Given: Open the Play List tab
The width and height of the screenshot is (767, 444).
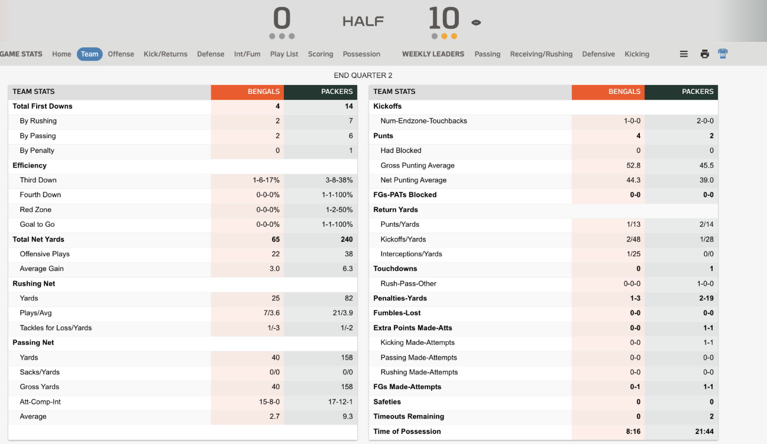Looking at the screenshot, I should [x=284, y=54].
